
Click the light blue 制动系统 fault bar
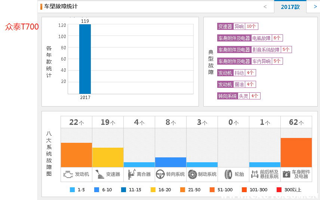pos(202,165)
